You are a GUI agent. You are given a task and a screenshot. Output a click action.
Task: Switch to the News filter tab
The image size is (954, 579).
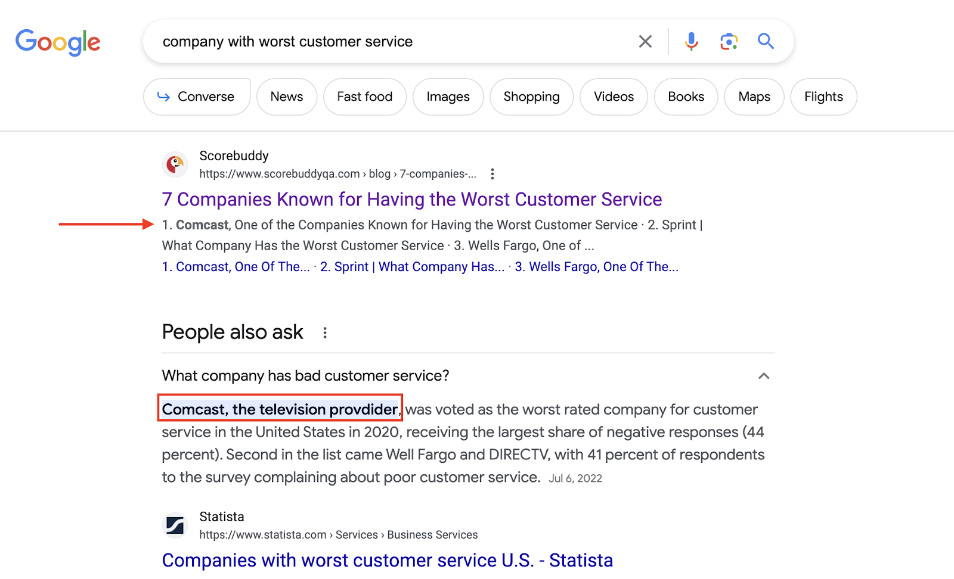[x=287, y=96]
